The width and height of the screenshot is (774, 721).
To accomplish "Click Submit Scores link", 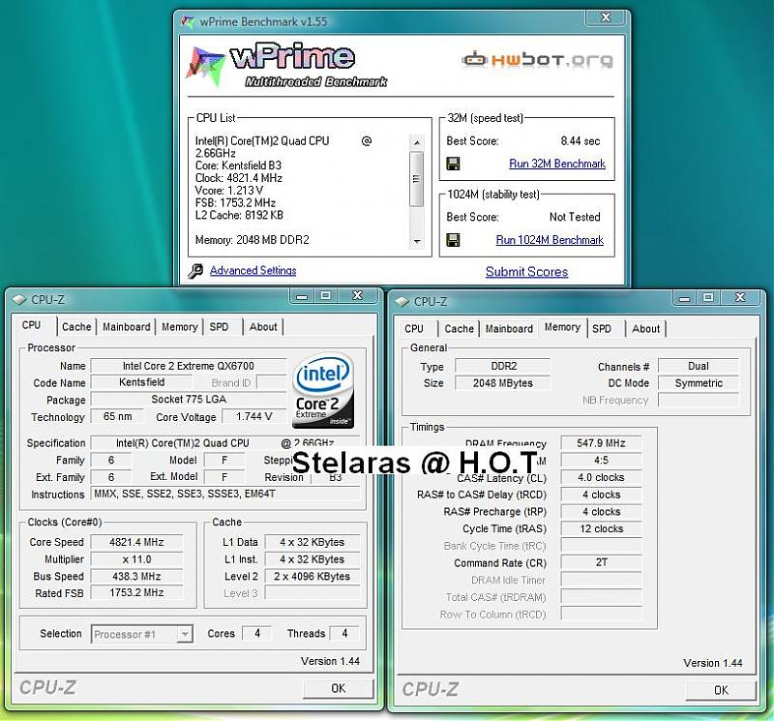I will tap(526, 272).
